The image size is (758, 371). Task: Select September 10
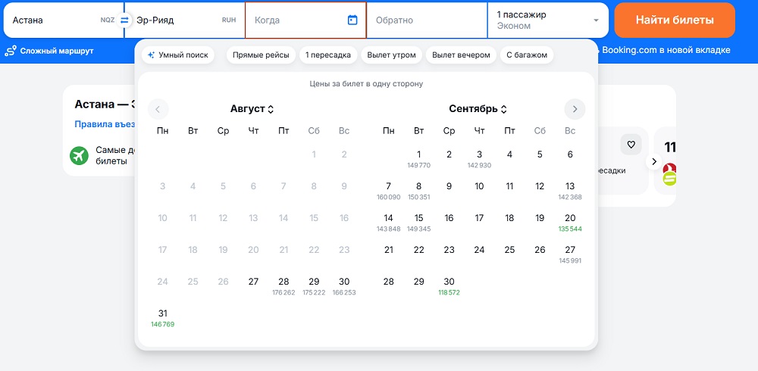pos(479,187)
